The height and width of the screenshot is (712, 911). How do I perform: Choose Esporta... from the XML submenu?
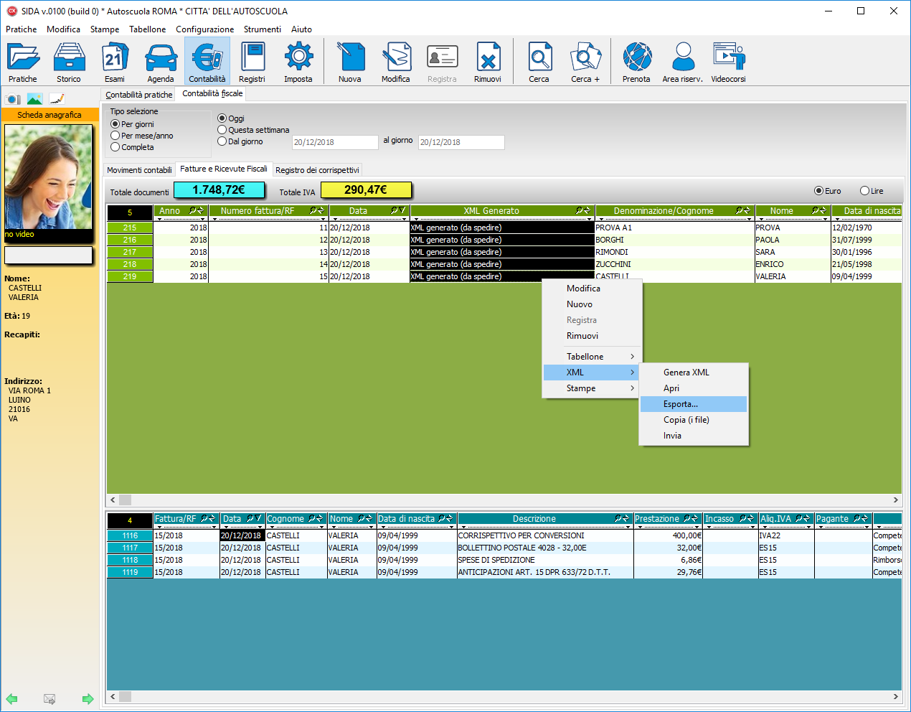click(680, 404)
